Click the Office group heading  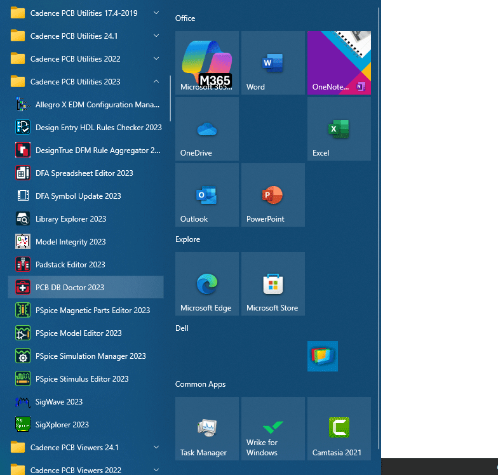click(x=185, y=18)
